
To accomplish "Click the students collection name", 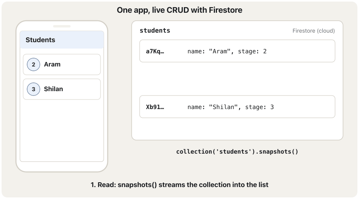I will click(155, 31).
